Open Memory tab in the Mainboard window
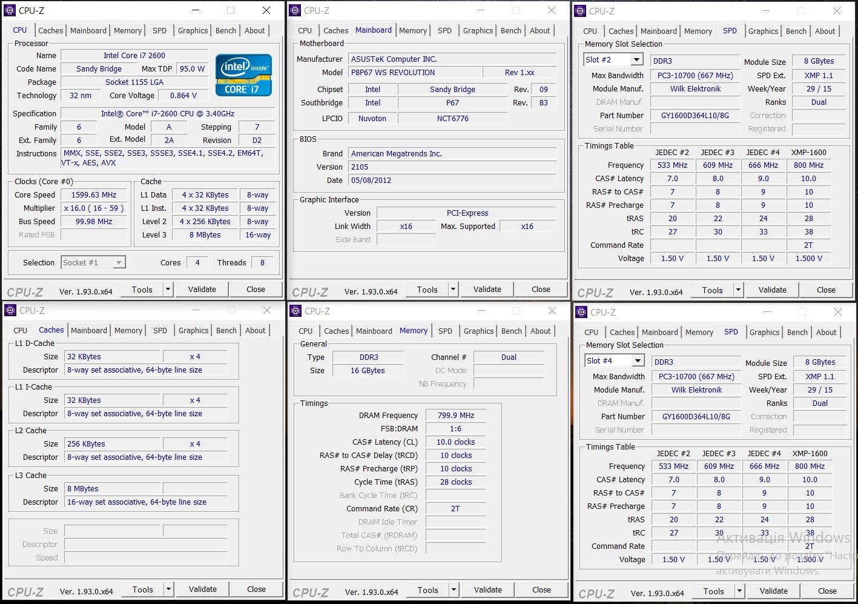 click(x=413, y=30)
